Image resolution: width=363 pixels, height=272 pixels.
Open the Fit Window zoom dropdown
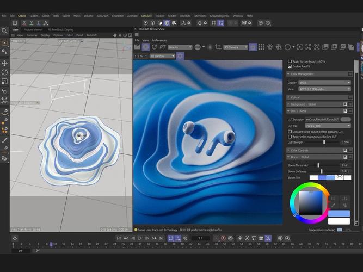click(x=162, y=56)
